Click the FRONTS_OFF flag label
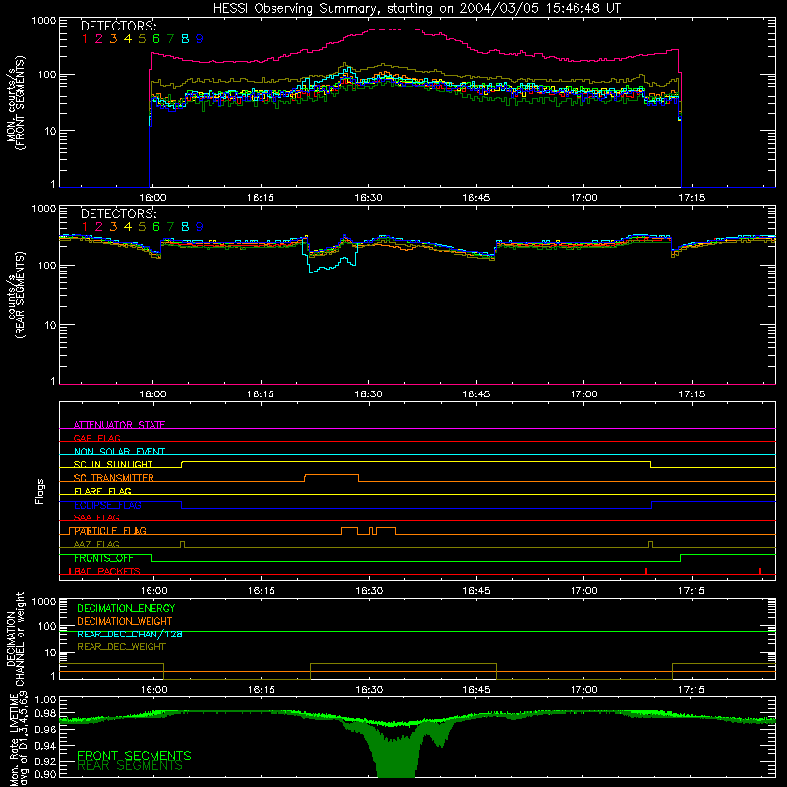 (103, 558)
